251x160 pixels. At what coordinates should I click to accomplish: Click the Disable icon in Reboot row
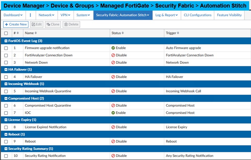pos(113,142)
